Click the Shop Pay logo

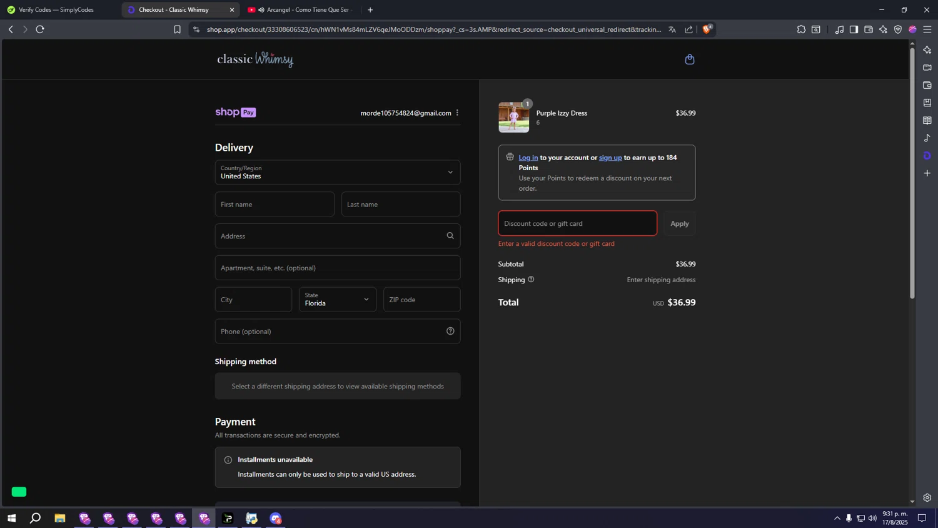pyautogui.click(x=236, y=113)
